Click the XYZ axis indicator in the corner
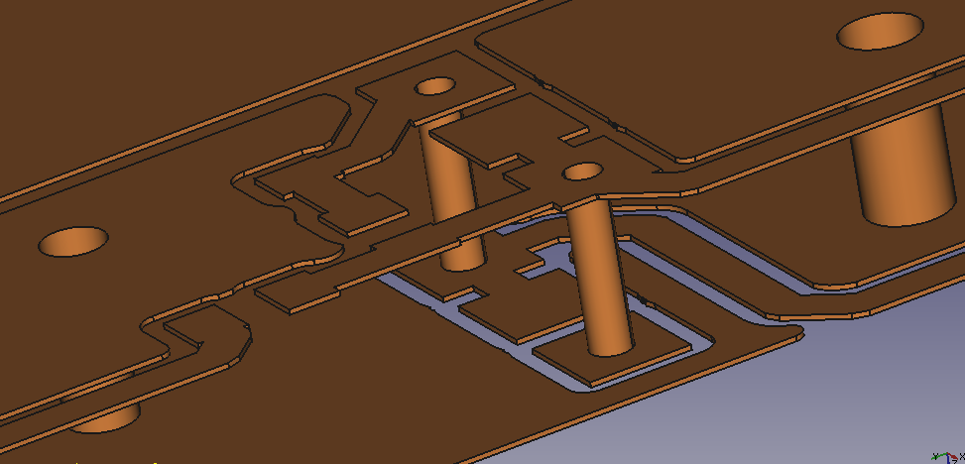The height and width of the screenshot is (464, 965). tap(948, 457)
